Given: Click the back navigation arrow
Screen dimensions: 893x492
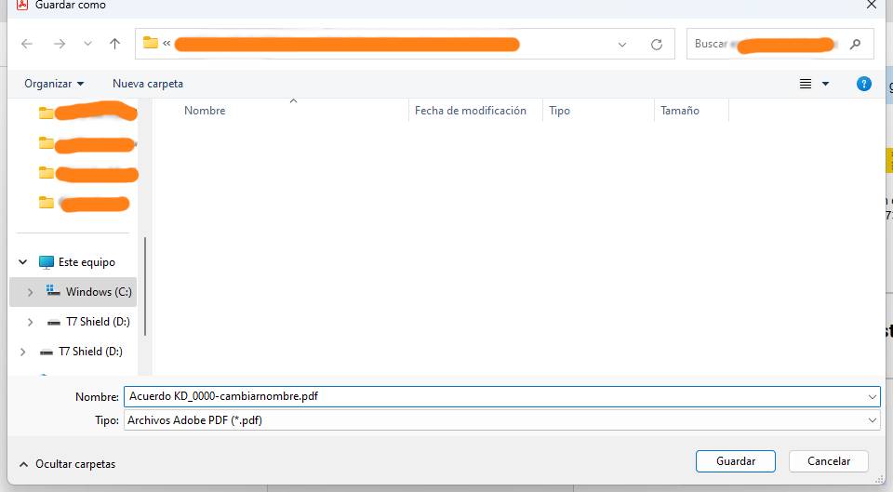Looking at the screenshot, I should click(27, 44).
